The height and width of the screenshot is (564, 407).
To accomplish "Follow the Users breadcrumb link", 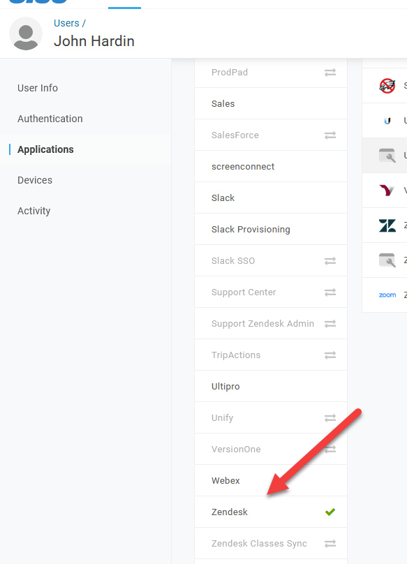I will pos(66,23).
